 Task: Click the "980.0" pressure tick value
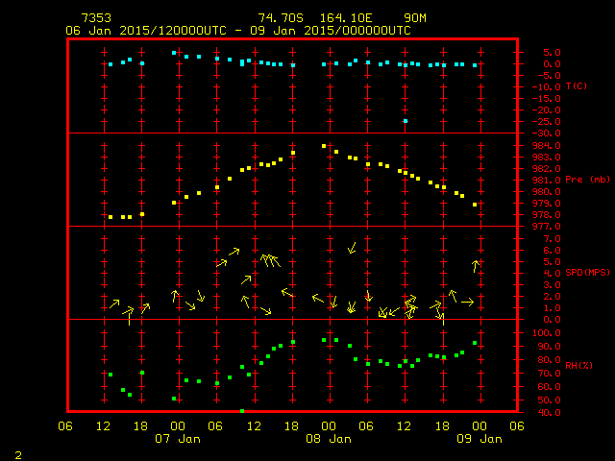coord(546,192)
